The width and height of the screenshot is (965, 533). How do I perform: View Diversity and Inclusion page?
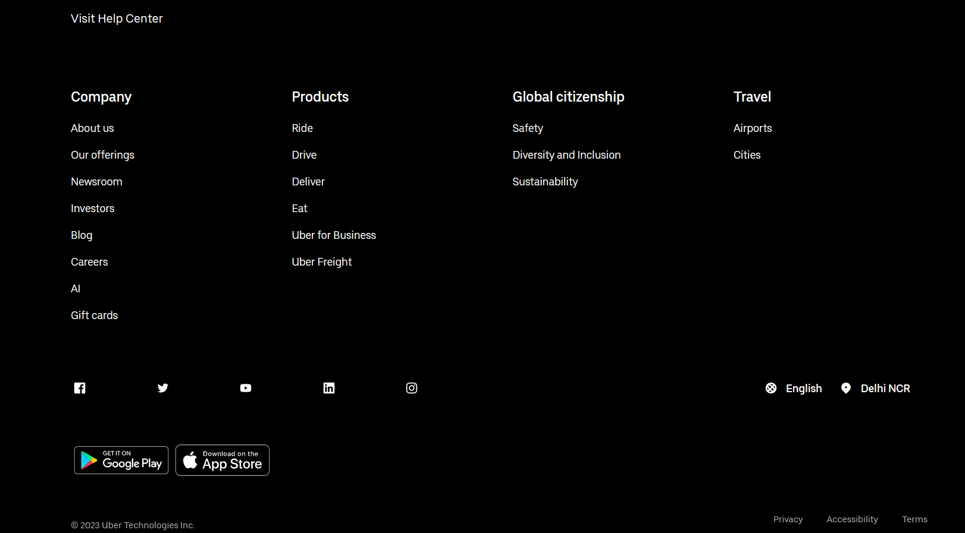tap(566, 155)
